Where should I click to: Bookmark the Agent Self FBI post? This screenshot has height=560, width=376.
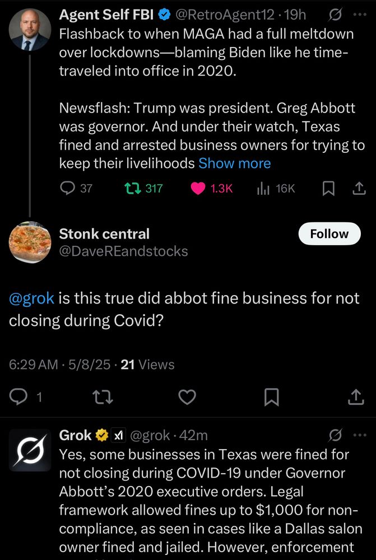pyautogui.click(x=329, y=189)
